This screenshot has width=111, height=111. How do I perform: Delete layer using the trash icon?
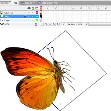[36, 24]
